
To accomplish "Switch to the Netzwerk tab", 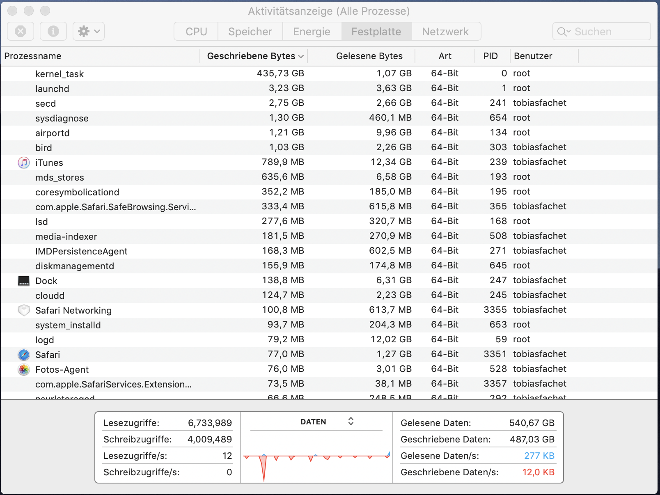I will click(446, 32).
